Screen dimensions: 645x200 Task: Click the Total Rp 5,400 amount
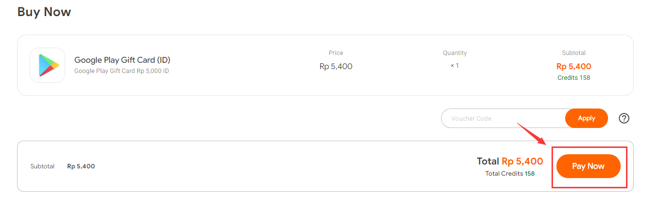510,162
